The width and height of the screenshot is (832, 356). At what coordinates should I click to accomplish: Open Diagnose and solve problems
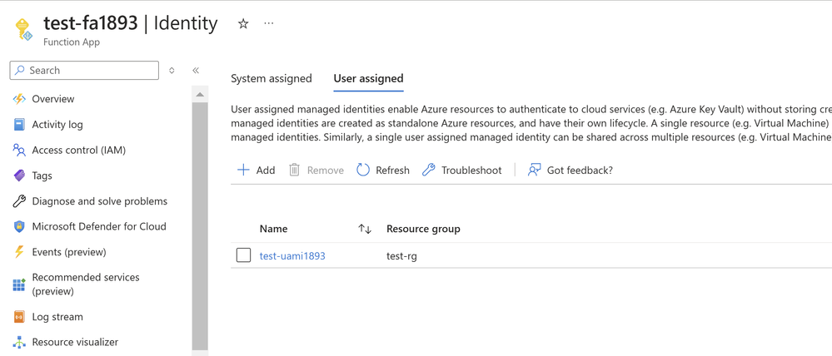[x=100, y=201]
